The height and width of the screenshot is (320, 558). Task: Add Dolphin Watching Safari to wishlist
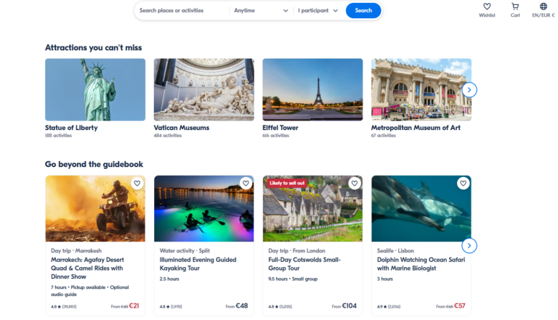[463, 184]
